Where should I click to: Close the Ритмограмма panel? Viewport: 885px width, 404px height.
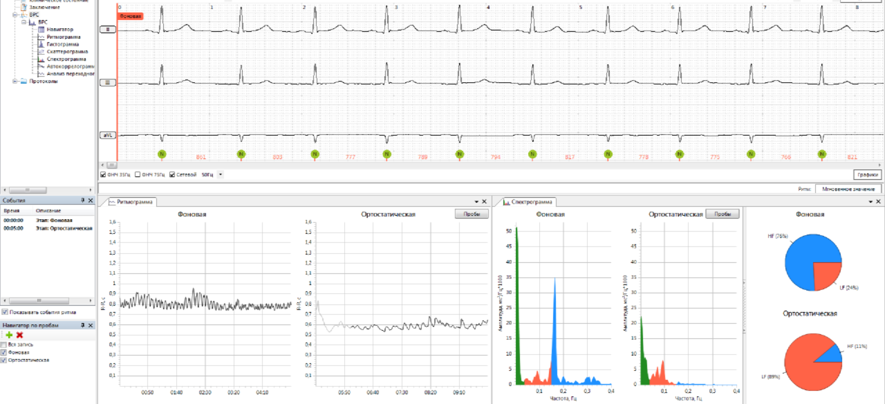pos(484,202)
